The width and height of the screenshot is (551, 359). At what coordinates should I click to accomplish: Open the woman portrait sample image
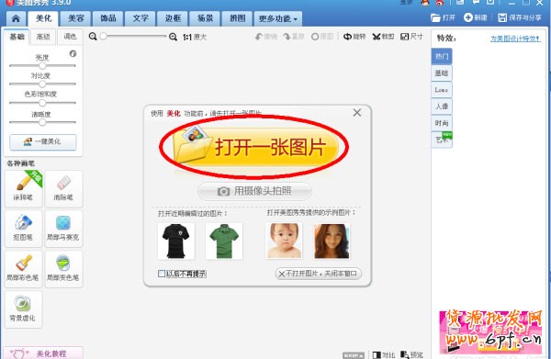[x=332, y=241]
